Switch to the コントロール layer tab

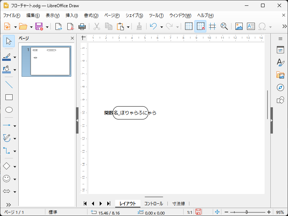click(154, 204)
